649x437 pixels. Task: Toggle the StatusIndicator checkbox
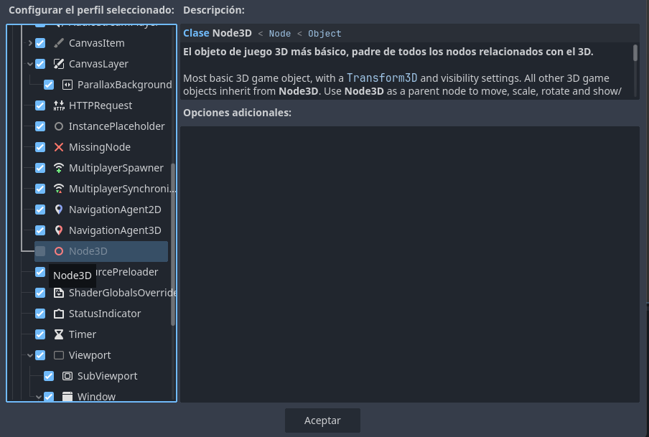click(x=40, y=314)
